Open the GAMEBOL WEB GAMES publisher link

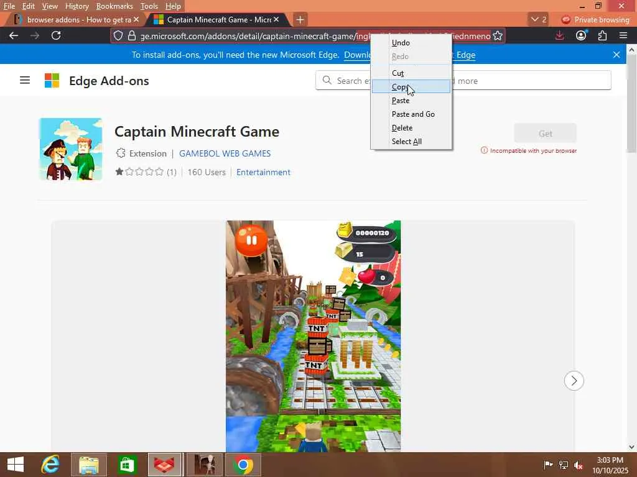point(225,153)
